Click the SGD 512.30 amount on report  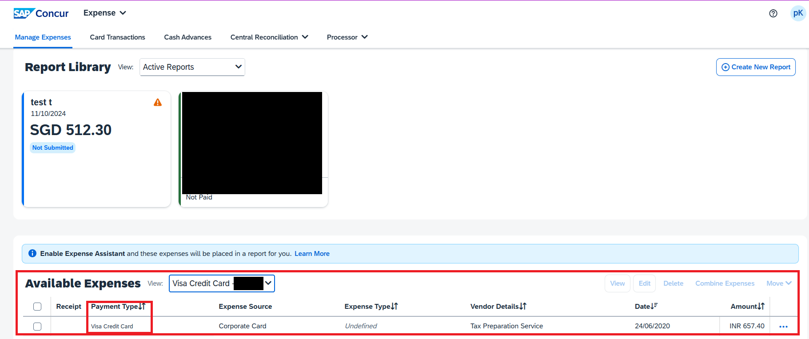[71, 130]
